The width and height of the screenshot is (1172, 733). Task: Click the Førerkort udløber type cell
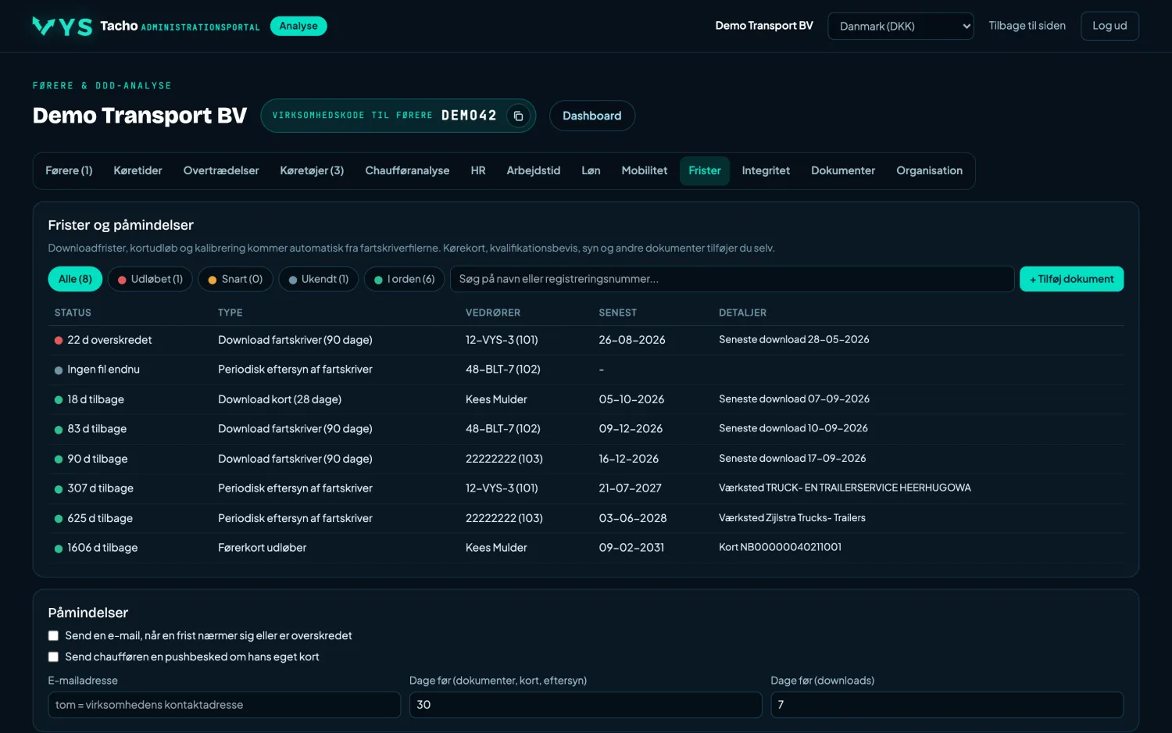click(262, 548)
